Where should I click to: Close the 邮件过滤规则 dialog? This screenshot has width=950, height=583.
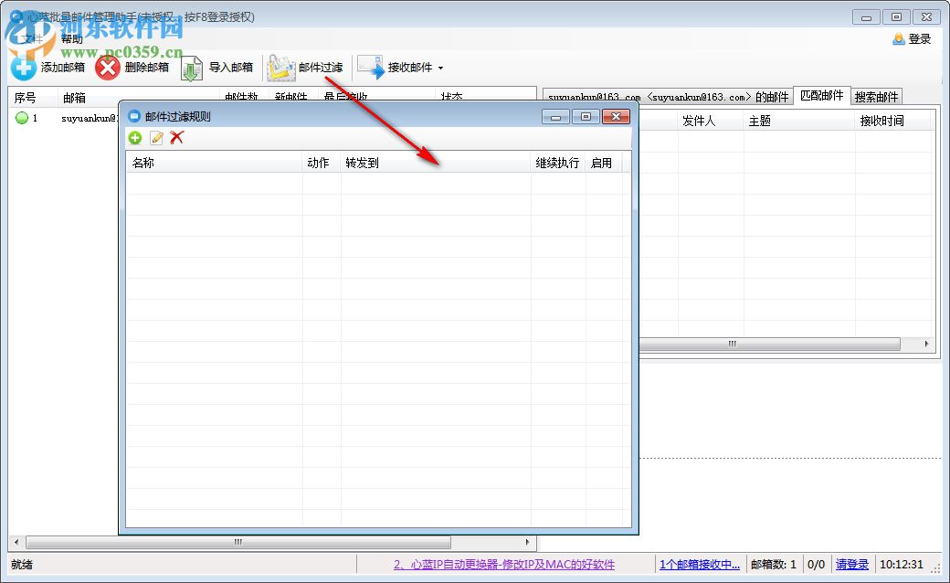[x=617, y=116]
